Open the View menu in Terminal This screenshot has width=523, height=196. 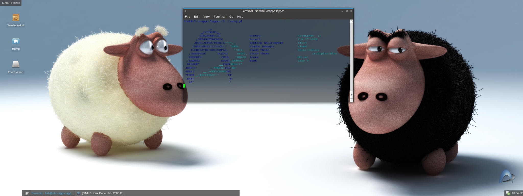pyautogui.click(x=206, y=17)
